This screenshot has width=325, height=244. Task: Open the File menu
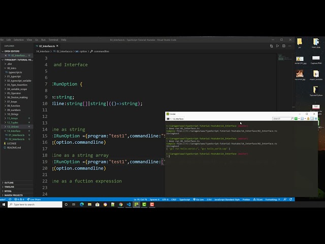tap(2, 40)
